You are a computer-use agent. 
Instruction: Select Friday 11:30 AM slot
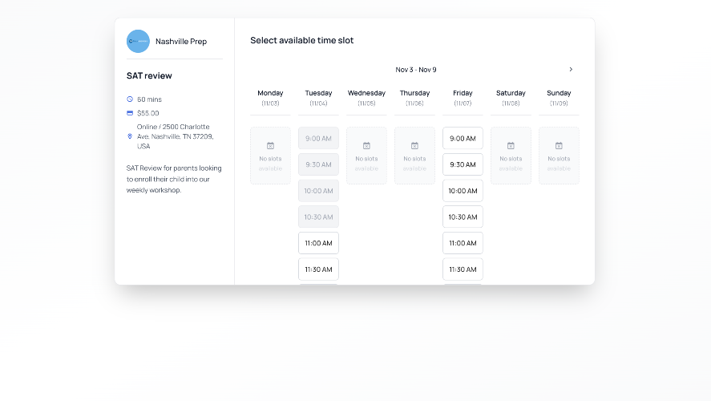click(463, 269)
